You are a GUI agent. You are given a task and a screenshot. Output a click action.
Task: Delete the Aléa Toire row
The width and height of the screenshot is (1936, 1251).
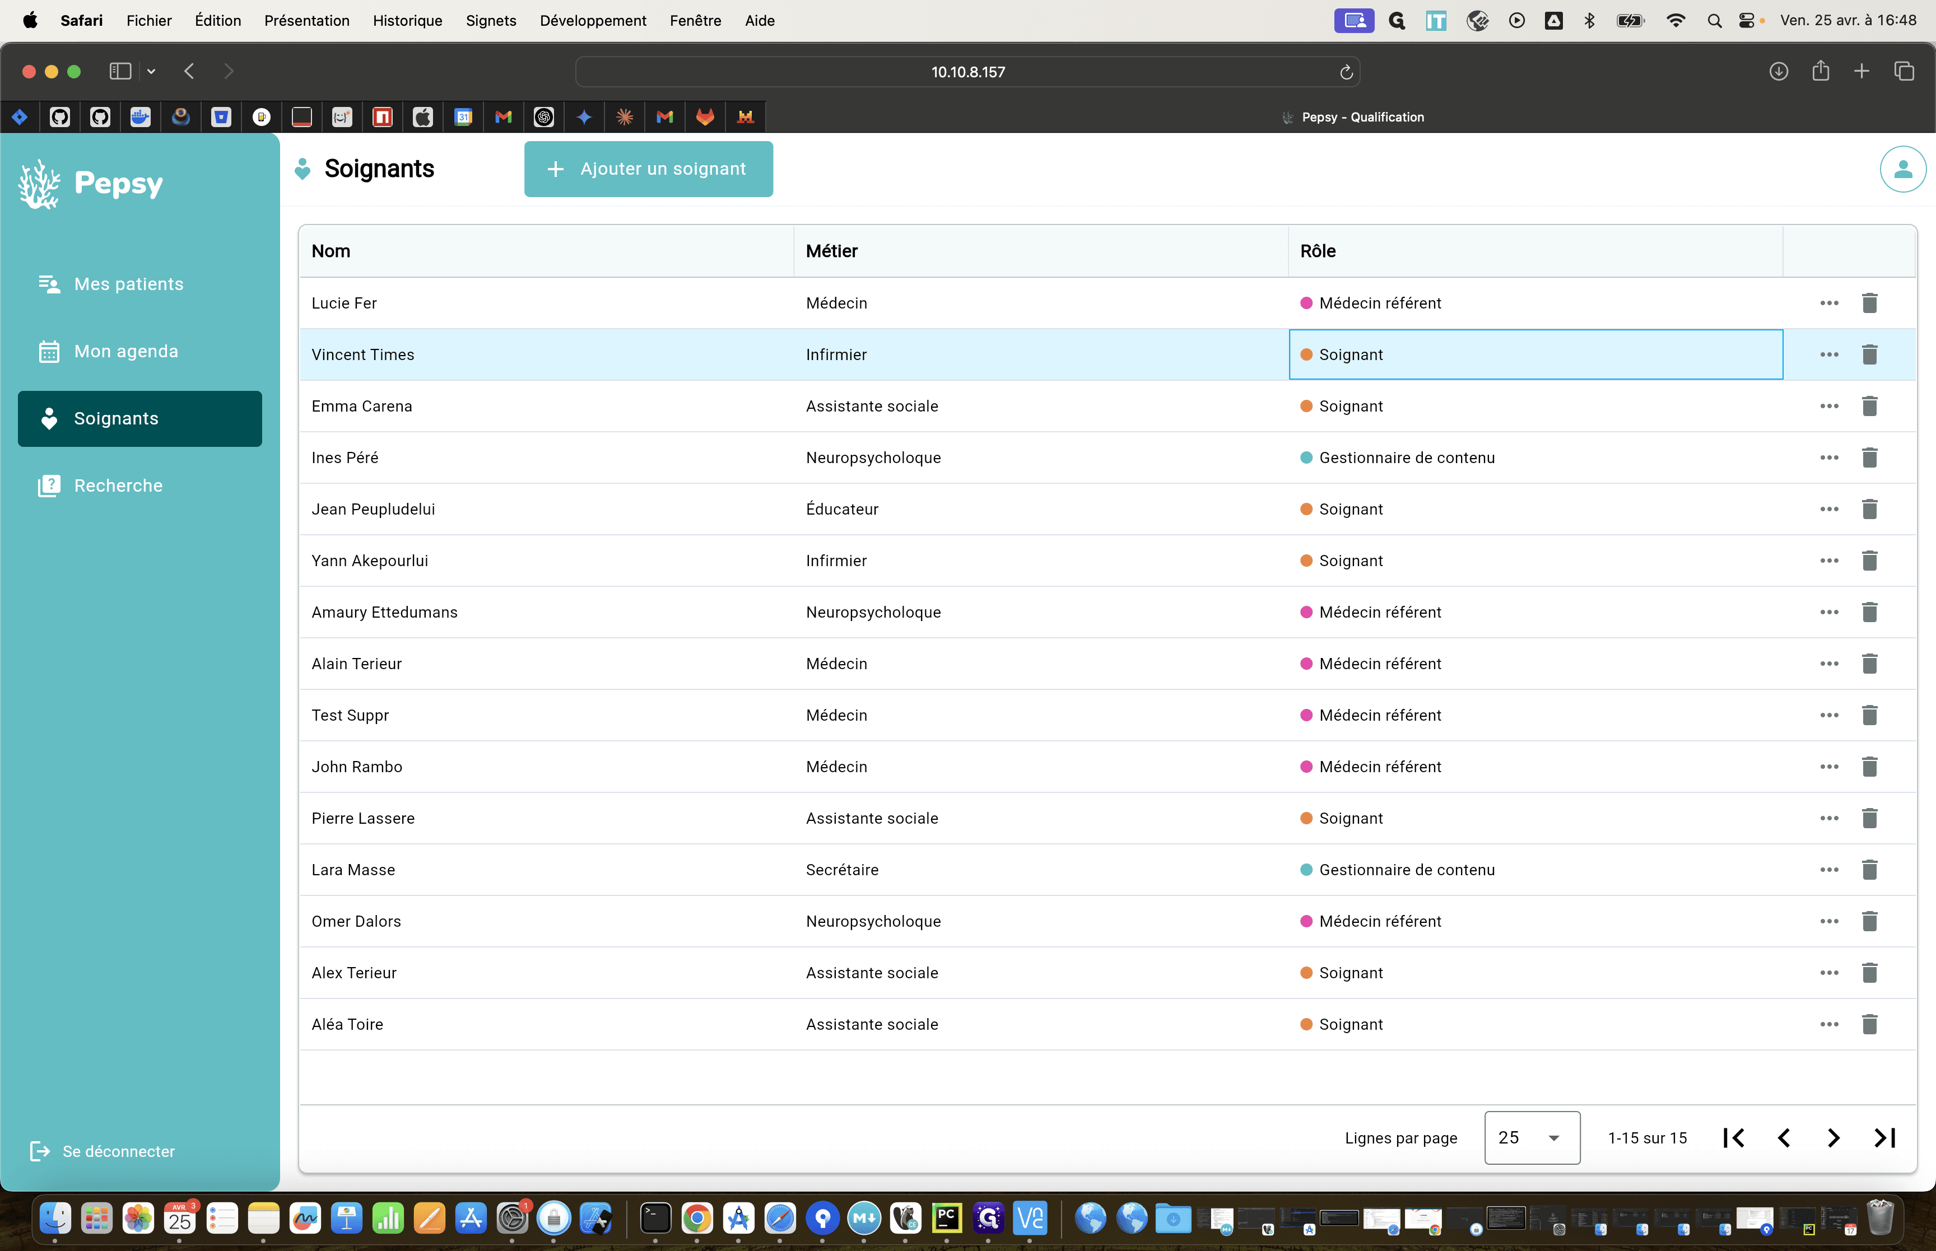(x=1869, y=1024)
